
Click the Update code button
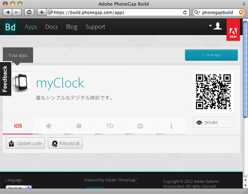[25, 144]
